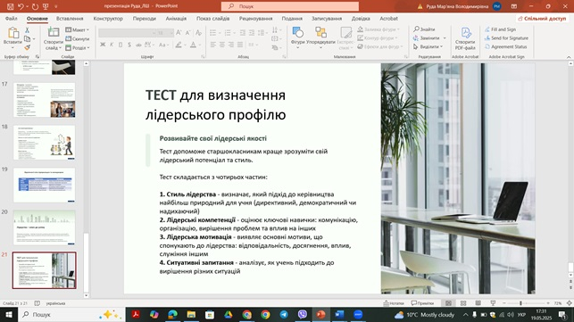Click zoom out minus button
Image resolution: width=574 pixels, height=322 pixels.
point(504,303)
